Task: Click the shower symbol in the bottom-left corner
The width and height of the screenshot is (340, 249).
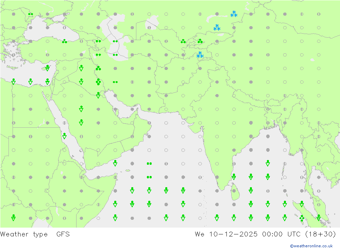Action: (x=13, y=218)
